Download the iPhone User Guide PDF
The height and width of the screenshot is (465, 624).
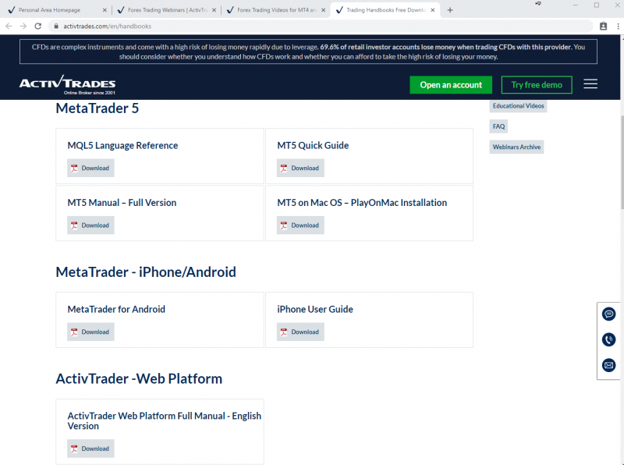pyautogui.click(x=300, y=332)
